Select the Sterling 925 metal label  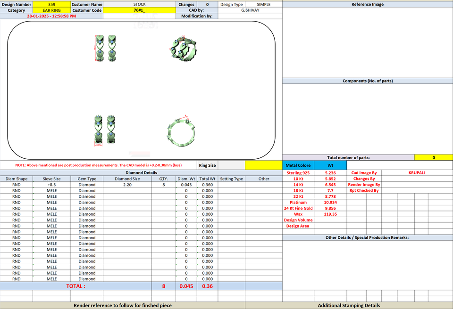pyautogui.click(x=298, y=173)
